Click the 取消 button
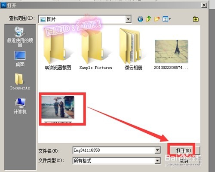 coord(184,161)
